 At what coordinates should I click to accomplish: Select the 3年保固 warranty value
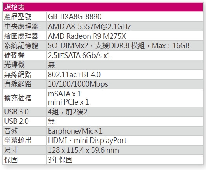pyautogui.click(x=60, y=160)
